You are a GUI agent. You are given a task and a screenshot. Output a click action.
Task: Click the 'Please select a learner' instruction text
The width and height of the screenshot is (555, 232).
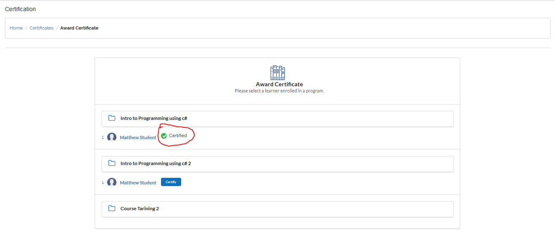279,91
